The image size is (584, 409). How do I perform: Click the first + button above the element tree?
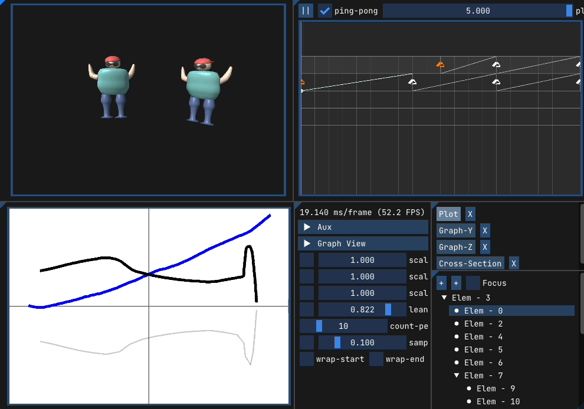coord(441,283)
